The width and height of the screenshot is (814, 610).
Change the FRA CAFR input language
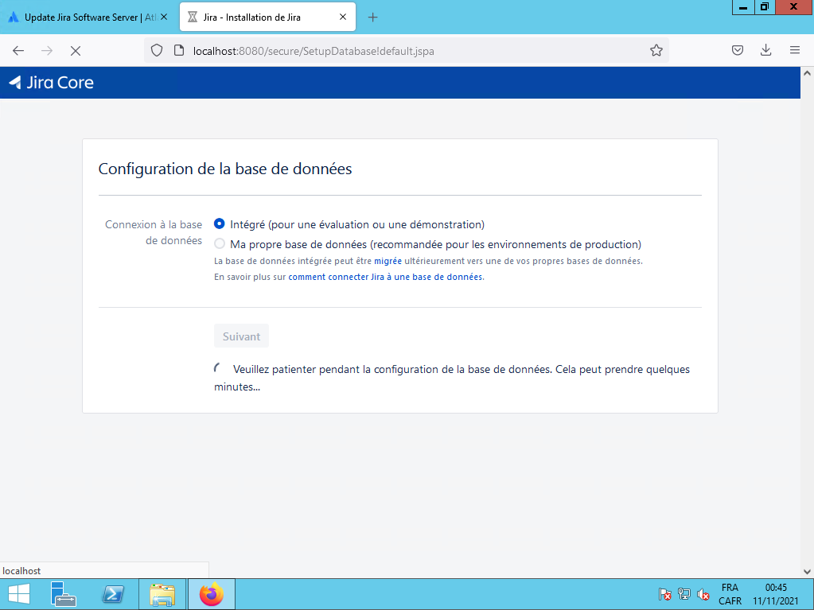(730, 594)
